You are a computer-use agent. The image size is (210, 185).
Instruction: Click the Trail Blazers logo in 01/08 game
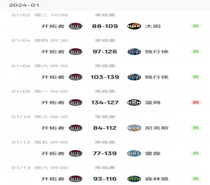(76, 103)
